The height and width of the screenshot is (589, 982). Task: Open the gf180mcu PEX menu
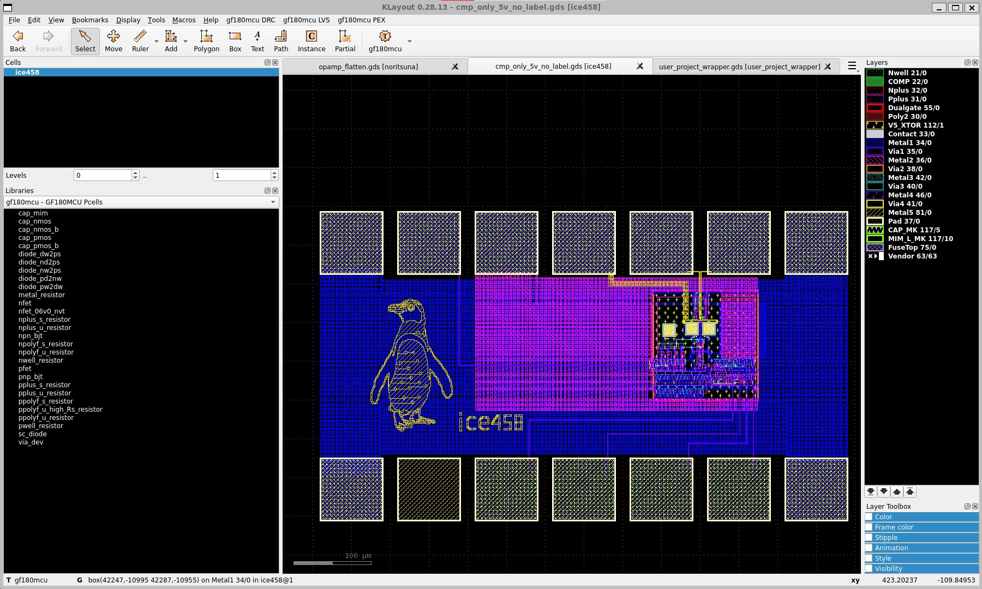point(361,20)
